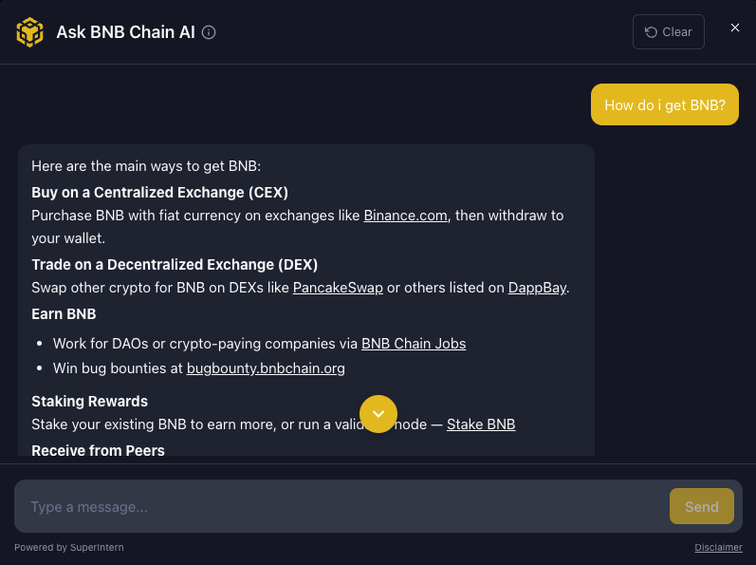Close the chat panel with the X icon
Image resolution: width=756 pixels, height=565 pixels.
(734, 28)
